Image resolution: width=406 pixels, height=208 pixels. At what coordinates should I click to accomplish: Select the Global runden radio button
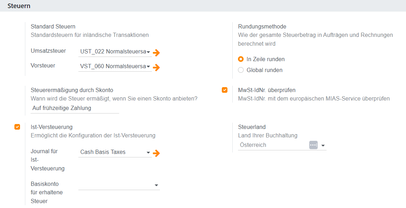tap(241, 70)
